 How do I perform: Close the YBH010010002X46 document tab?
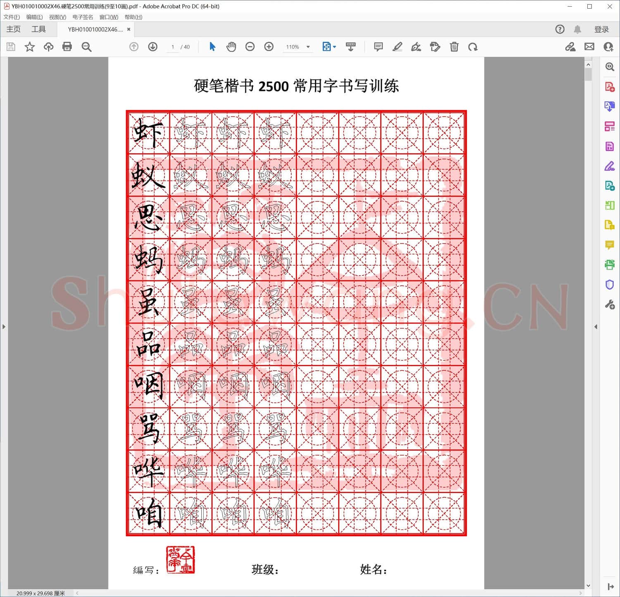tap(129, 29)
